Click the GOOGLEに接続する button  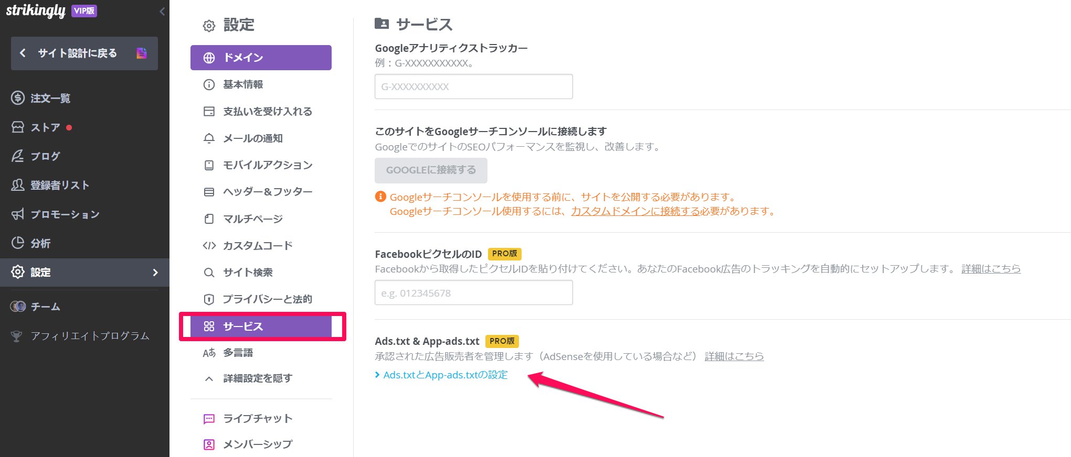tap(431, 170)
